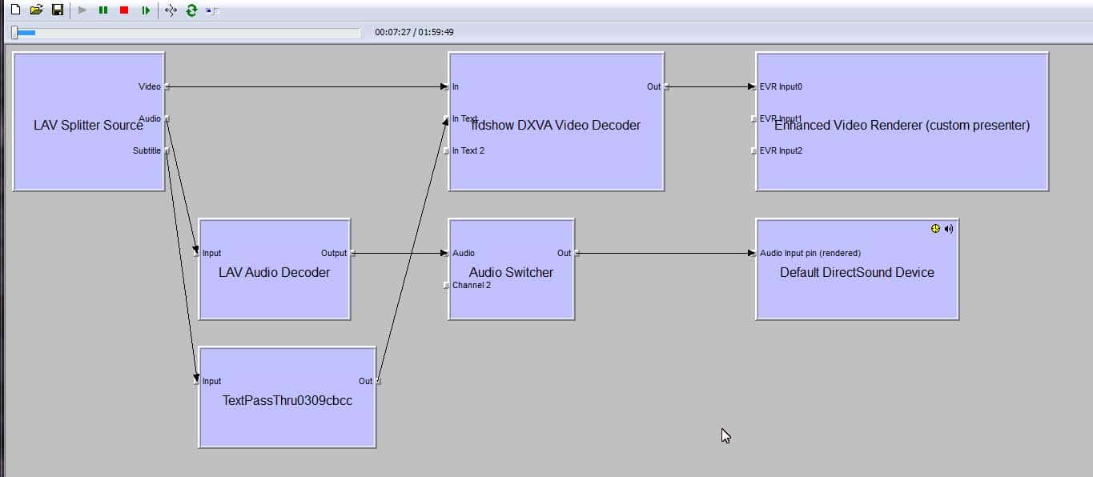Click the Out pin of TextPassThru filter

(378, 381)
